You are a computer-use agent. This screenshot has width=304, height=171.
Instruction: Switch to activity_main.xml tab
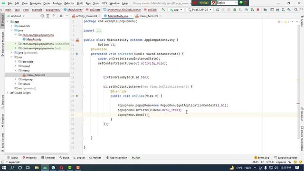coord(86,16)
